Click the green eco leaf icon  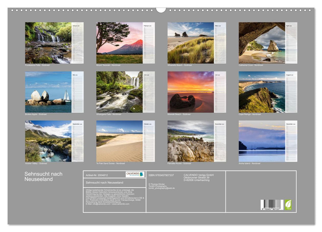tap(288, 204)
